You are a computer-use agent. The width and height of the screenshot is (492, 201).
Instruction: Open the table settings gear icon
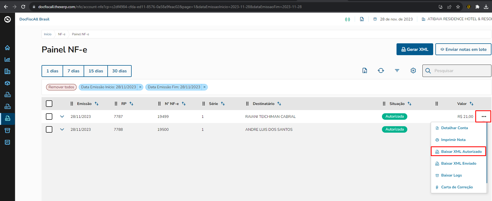(x=413, y=70)
